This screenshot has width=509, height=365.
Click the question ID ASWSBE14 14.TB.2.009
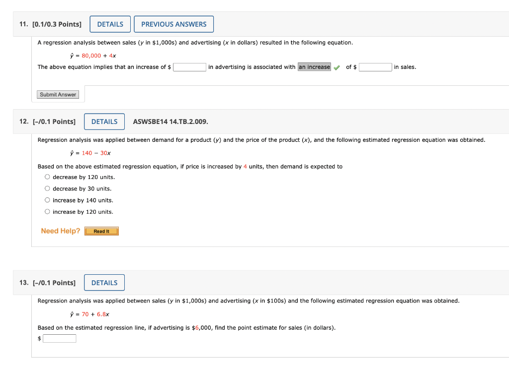[170, 121]
